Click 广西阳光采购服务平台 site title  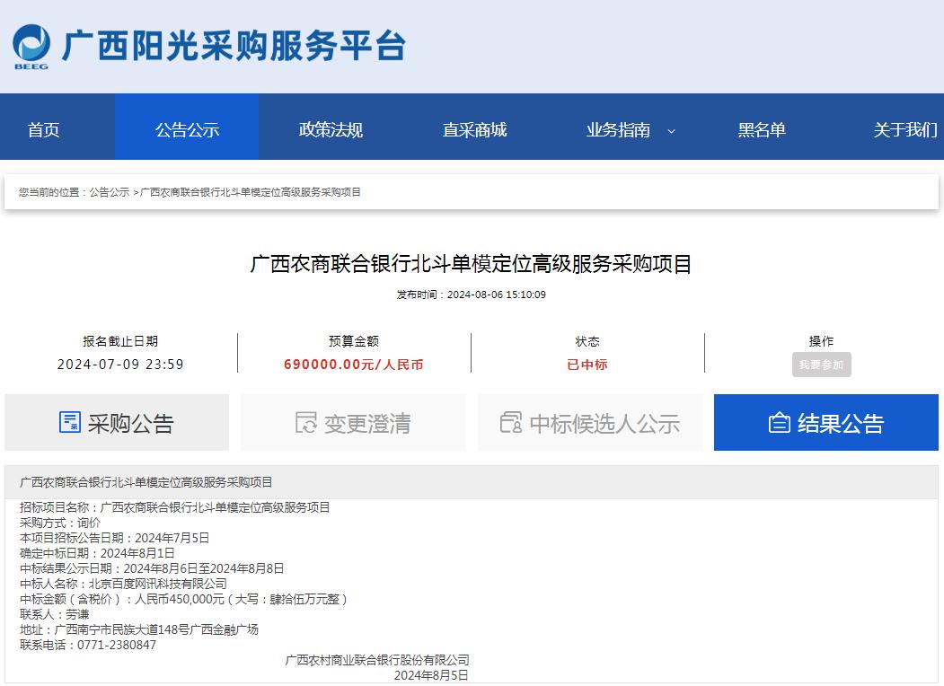point(234,46)
